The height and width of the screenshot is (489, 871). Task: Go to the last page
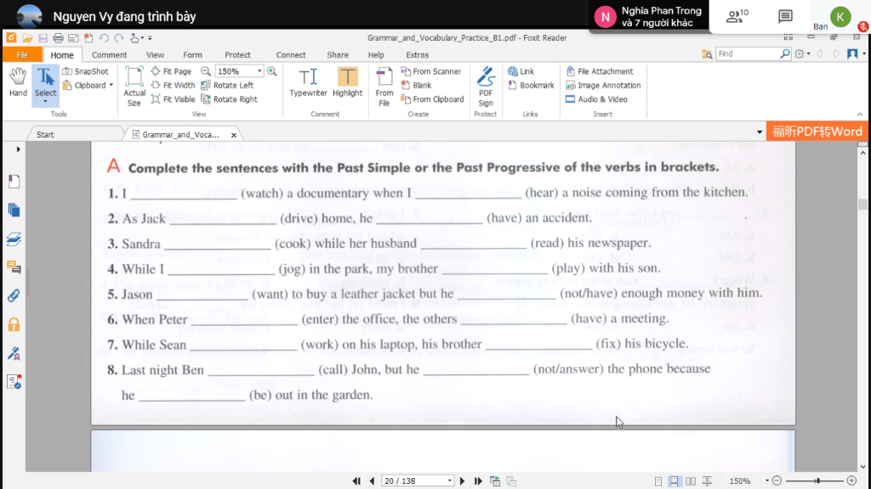478,481
